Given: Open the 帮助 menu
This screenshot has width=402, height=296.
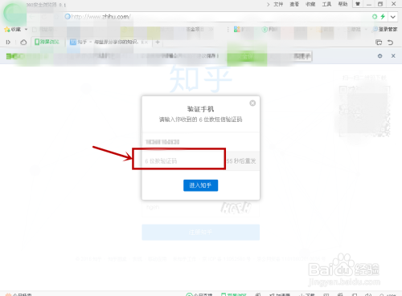Looking at the screenshot, I should click(x=343, y=4).
